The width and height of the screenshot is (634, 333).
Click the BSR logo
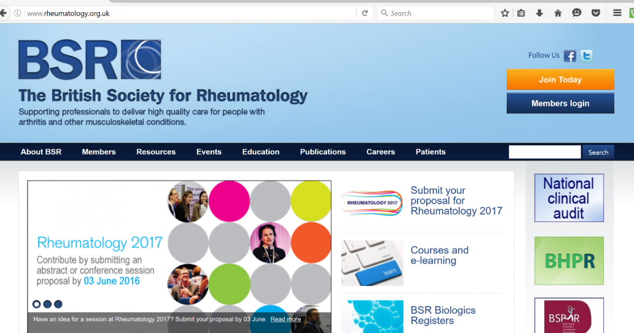(89, 59)
